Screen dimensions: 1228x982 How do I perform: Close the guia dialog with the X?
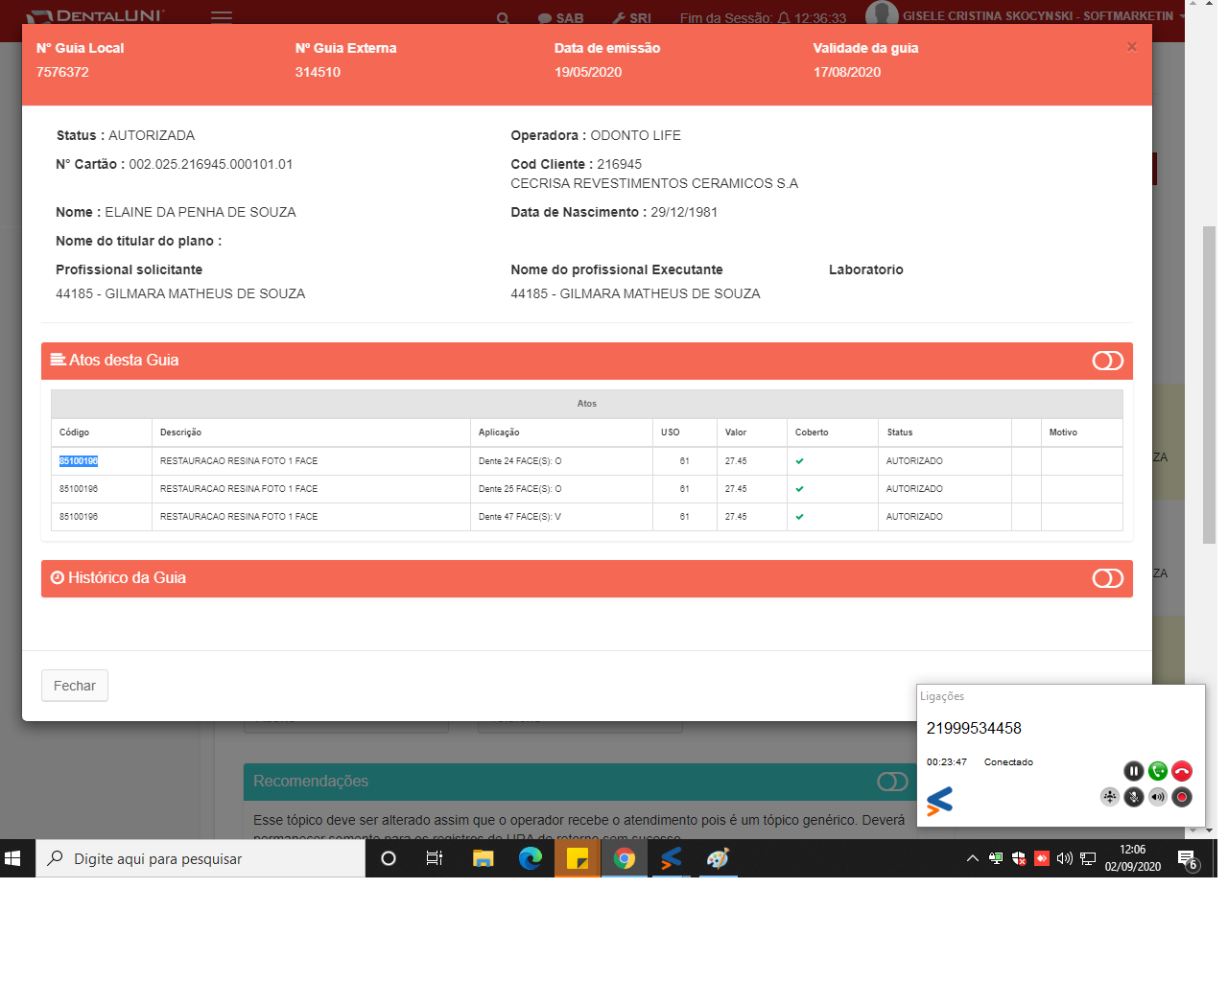1132,47
